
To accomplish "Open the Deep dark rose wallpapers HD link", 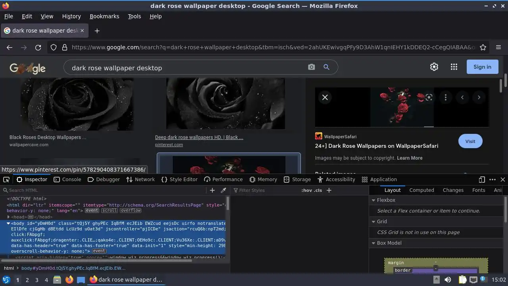I will click(x=199, y=137).
